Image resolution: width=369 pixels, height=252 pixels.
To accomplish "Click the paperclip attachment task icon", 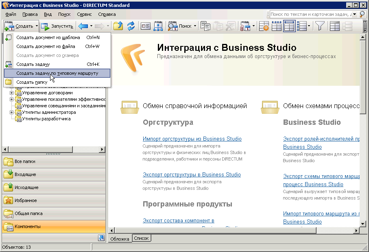I will 245,26.
